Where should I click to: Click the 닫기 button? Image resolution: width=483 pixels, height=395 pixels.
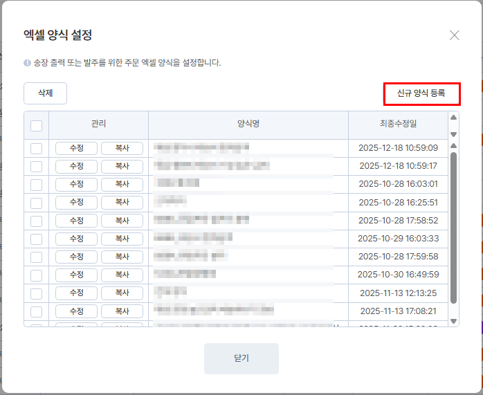pyautogui.click(x=241, y=358)
